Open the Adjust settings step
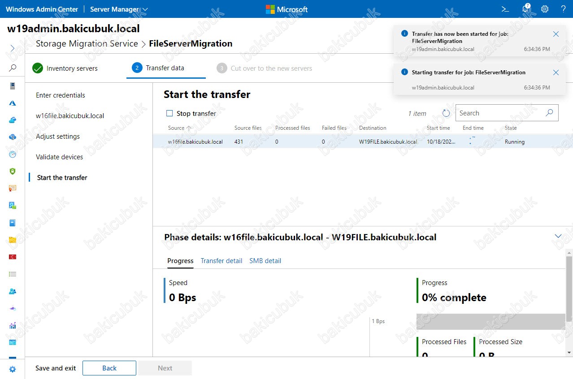The image size is (573, 379). click(58, 136)
